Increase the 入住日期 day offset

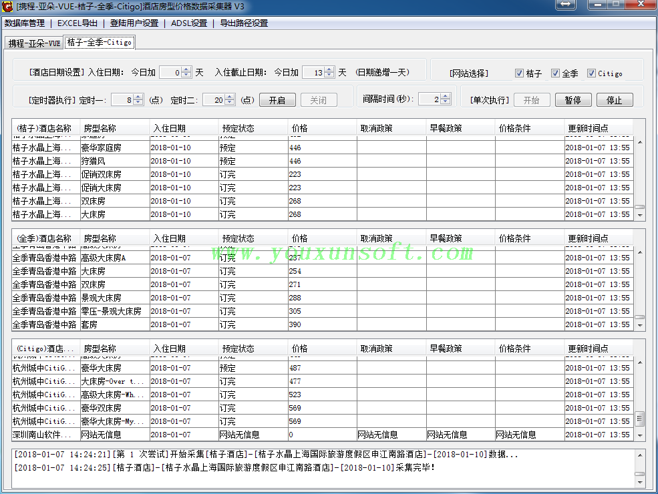coord(186,69)
